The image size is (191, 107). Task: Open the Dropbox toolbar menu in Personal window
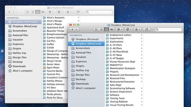[60, 12]
